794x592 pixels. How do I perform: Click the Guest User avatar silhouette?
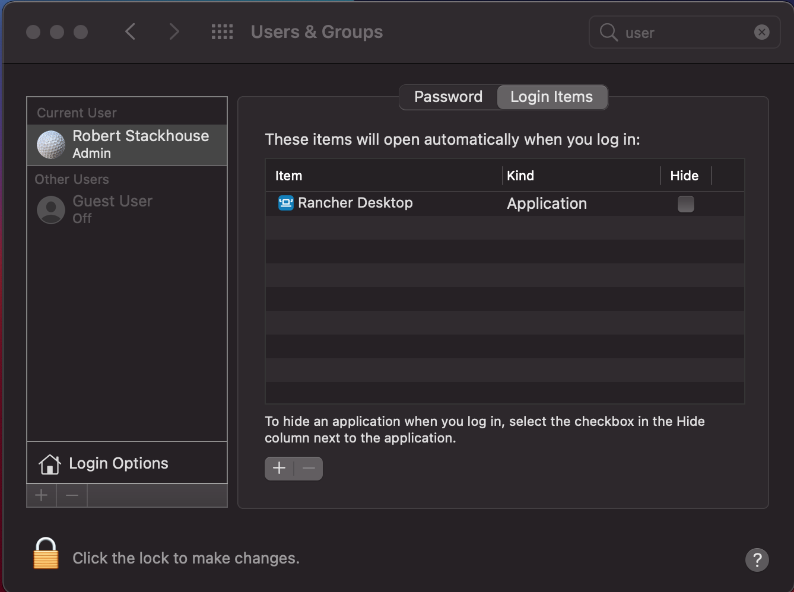click(x=50, y=209)
